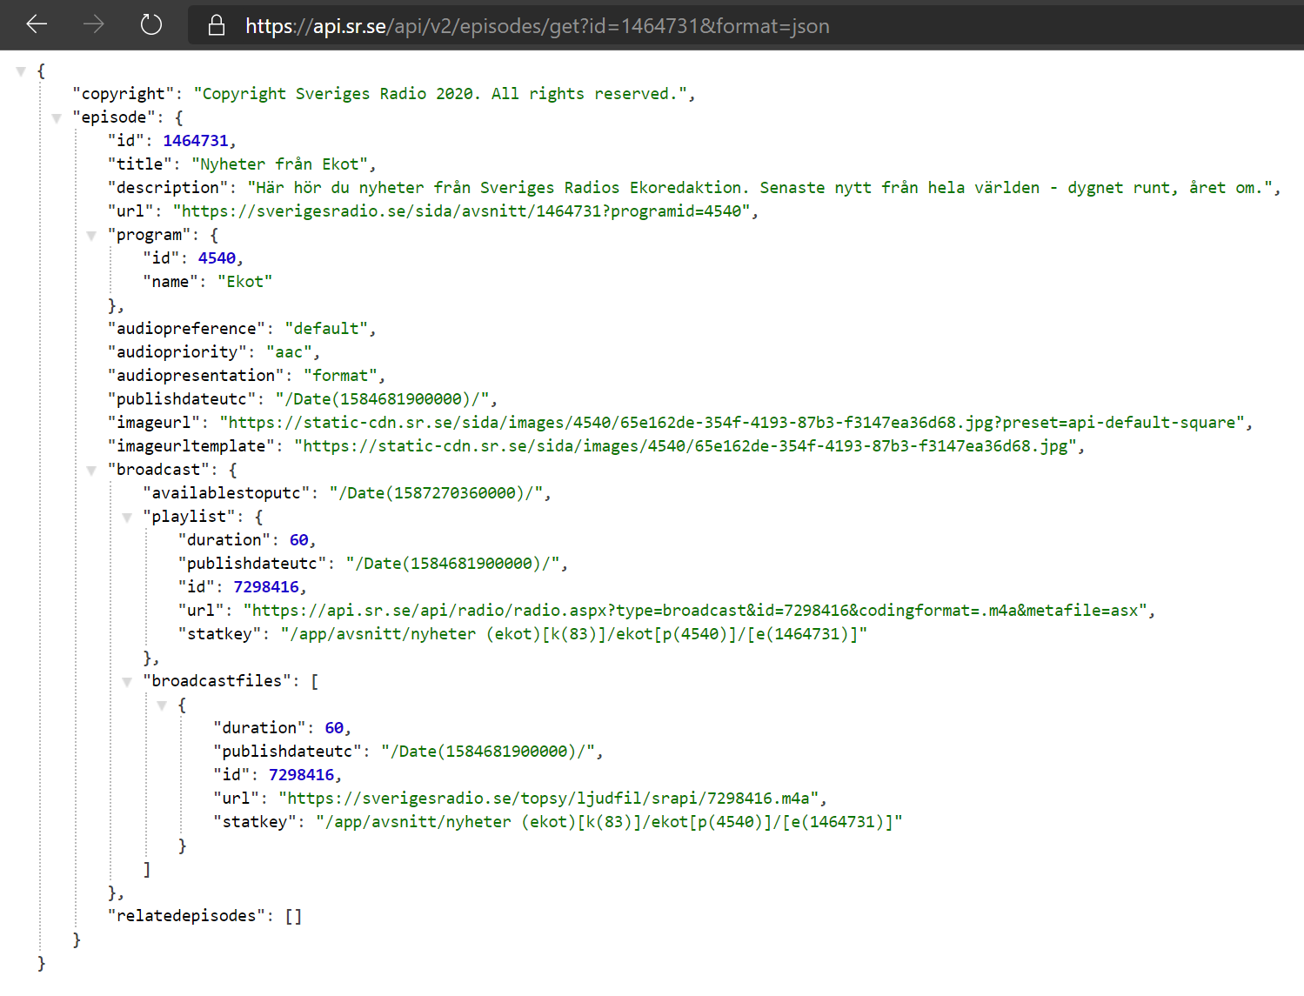Click the broadcastfiles id value 7298416
Image resolution: width=1304 pixels, height=996 pixels.
click(301, 775)
